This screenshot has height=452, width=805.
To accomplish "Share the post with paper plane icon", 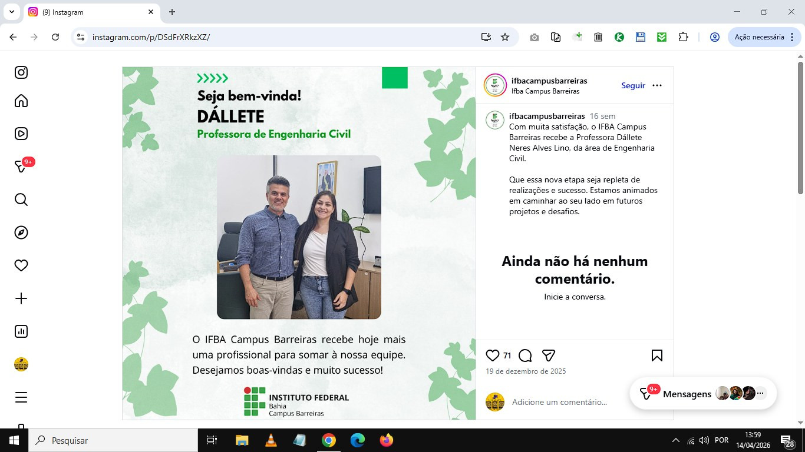I will click(x=548, y=355).
